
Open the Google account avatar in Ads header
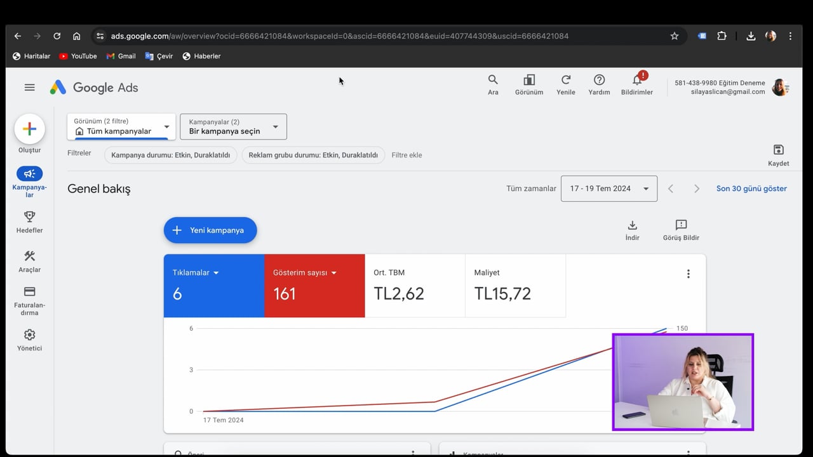tap(780, 88)
